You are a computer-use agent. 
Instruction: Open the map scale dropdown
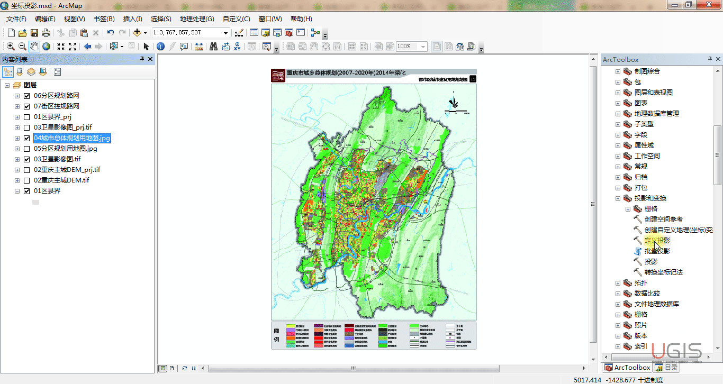point(225,33)
